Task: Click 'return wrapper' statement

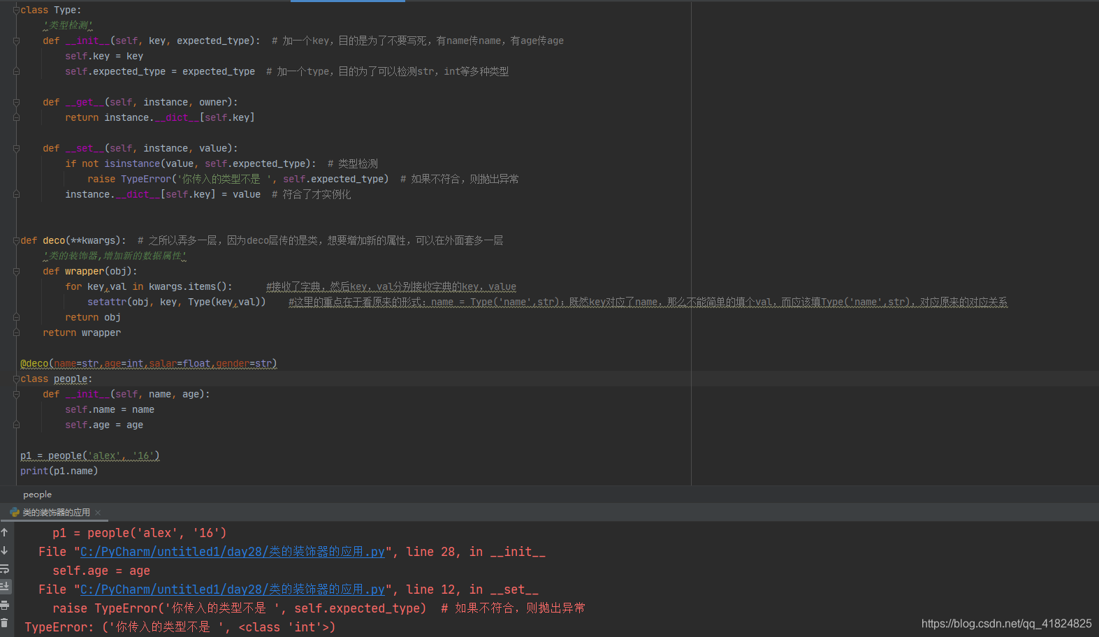Action: click(x=82, y=332)
